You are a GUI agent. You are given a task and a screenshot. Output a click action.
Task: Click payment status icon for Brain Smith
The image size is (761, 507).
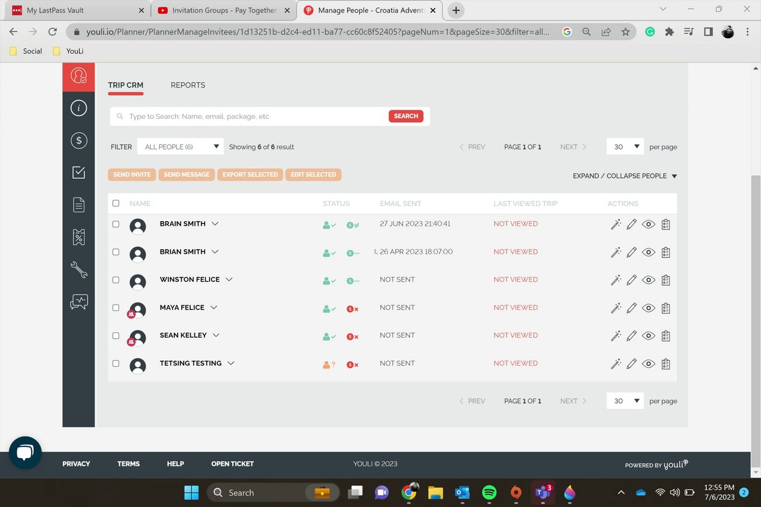pyautogui.click(x=353, y=225)
